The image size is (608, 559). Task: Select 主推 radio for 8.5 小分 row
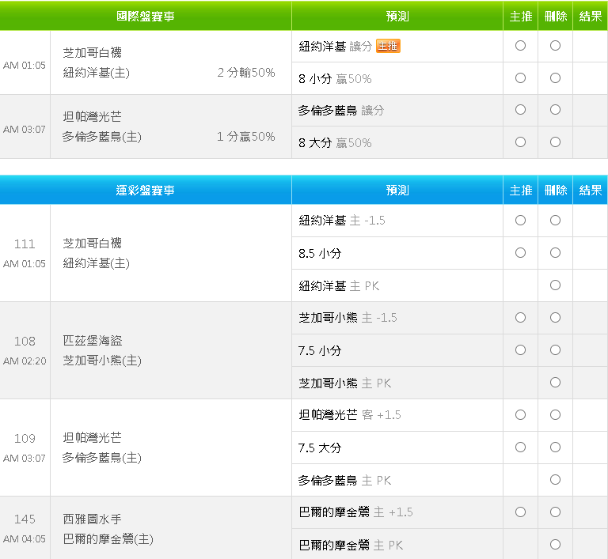click(520, 253)
